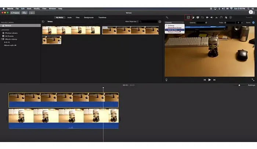The image size is (257, 149).
Task: Go back to Projects
Action: pos(15,13)
